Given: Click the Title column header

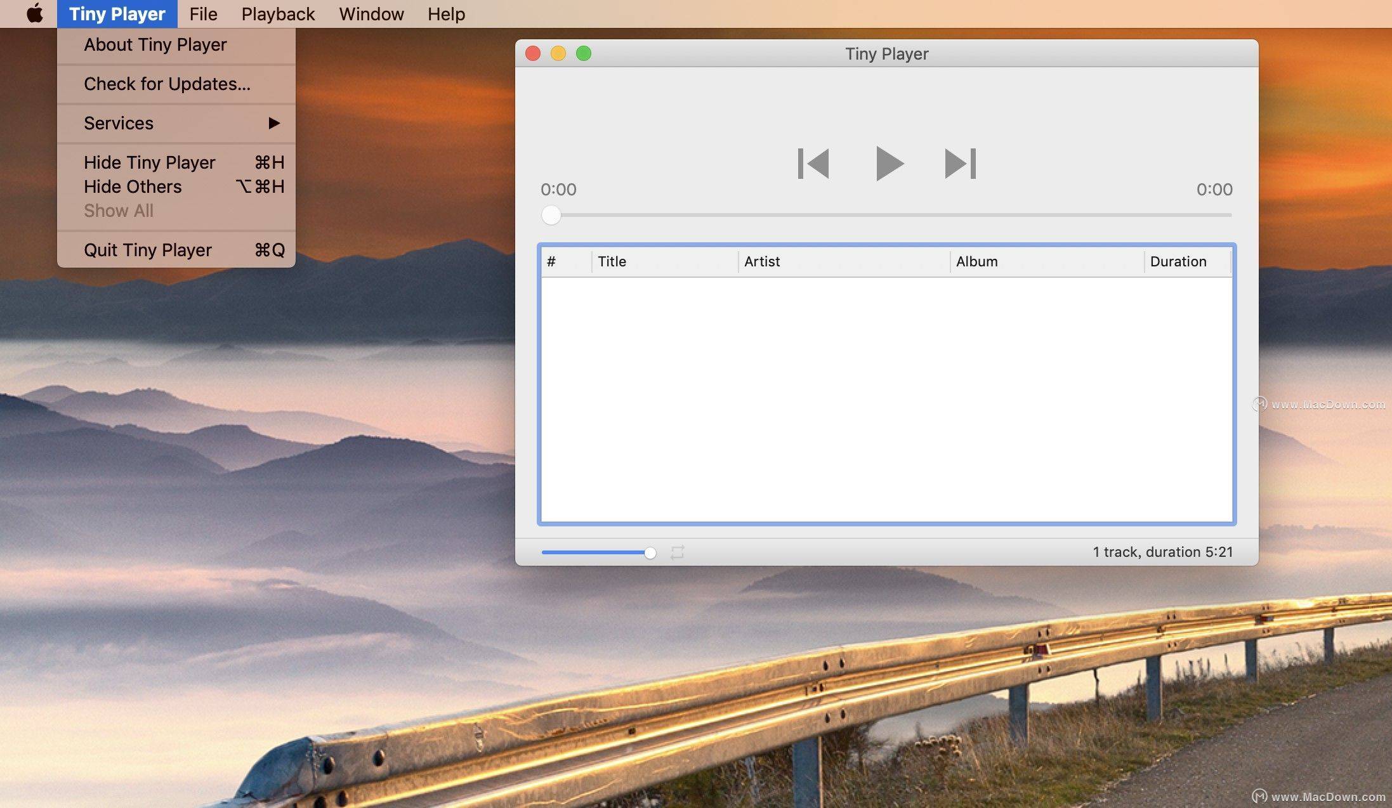Looking at the screenshot, I should (612, 261).
